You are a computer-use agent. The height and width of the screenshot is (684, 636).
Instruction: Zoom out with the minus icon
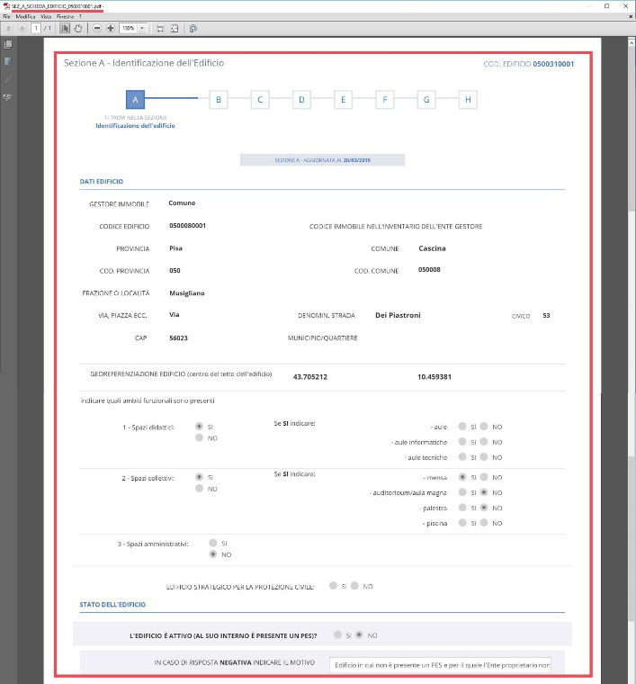97,29
